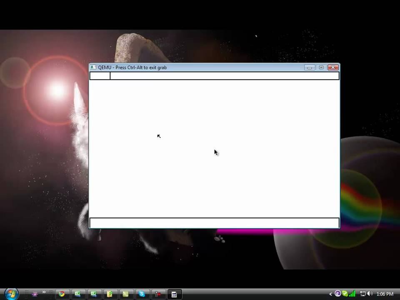The image size is (400, 300).
Task: Open Google Chrome from the taskbar
Action: coord(62,294)
